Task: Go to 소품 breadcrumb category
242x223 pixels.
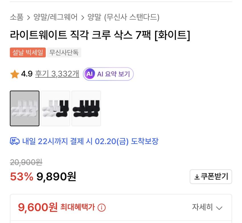Action: coord(17,17)
